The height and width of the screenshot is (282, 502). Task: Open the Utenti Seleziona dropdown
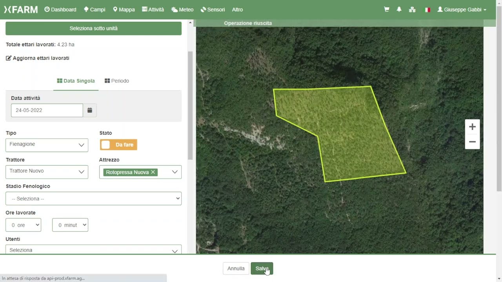pos(93,249)
